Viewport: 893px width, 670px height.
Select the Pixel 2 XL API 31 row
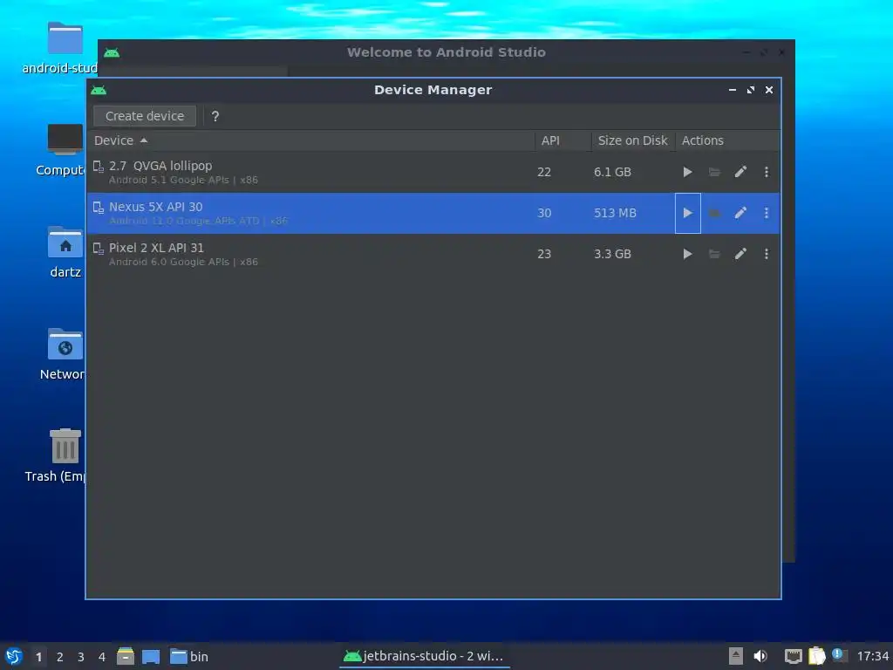tap(433, 254)
